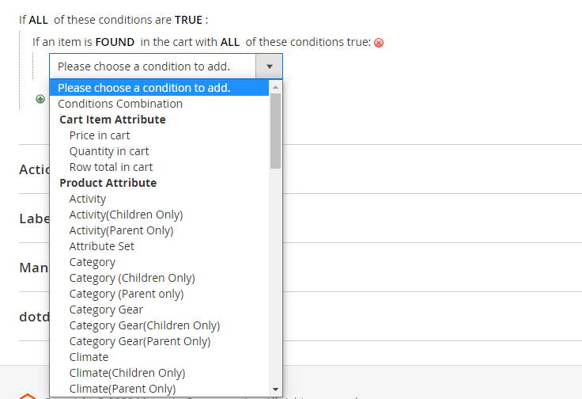This screenshot has height=399, width=582.
Task: Choose "Attribute Set" condition
Action: (x=102, y=246)
